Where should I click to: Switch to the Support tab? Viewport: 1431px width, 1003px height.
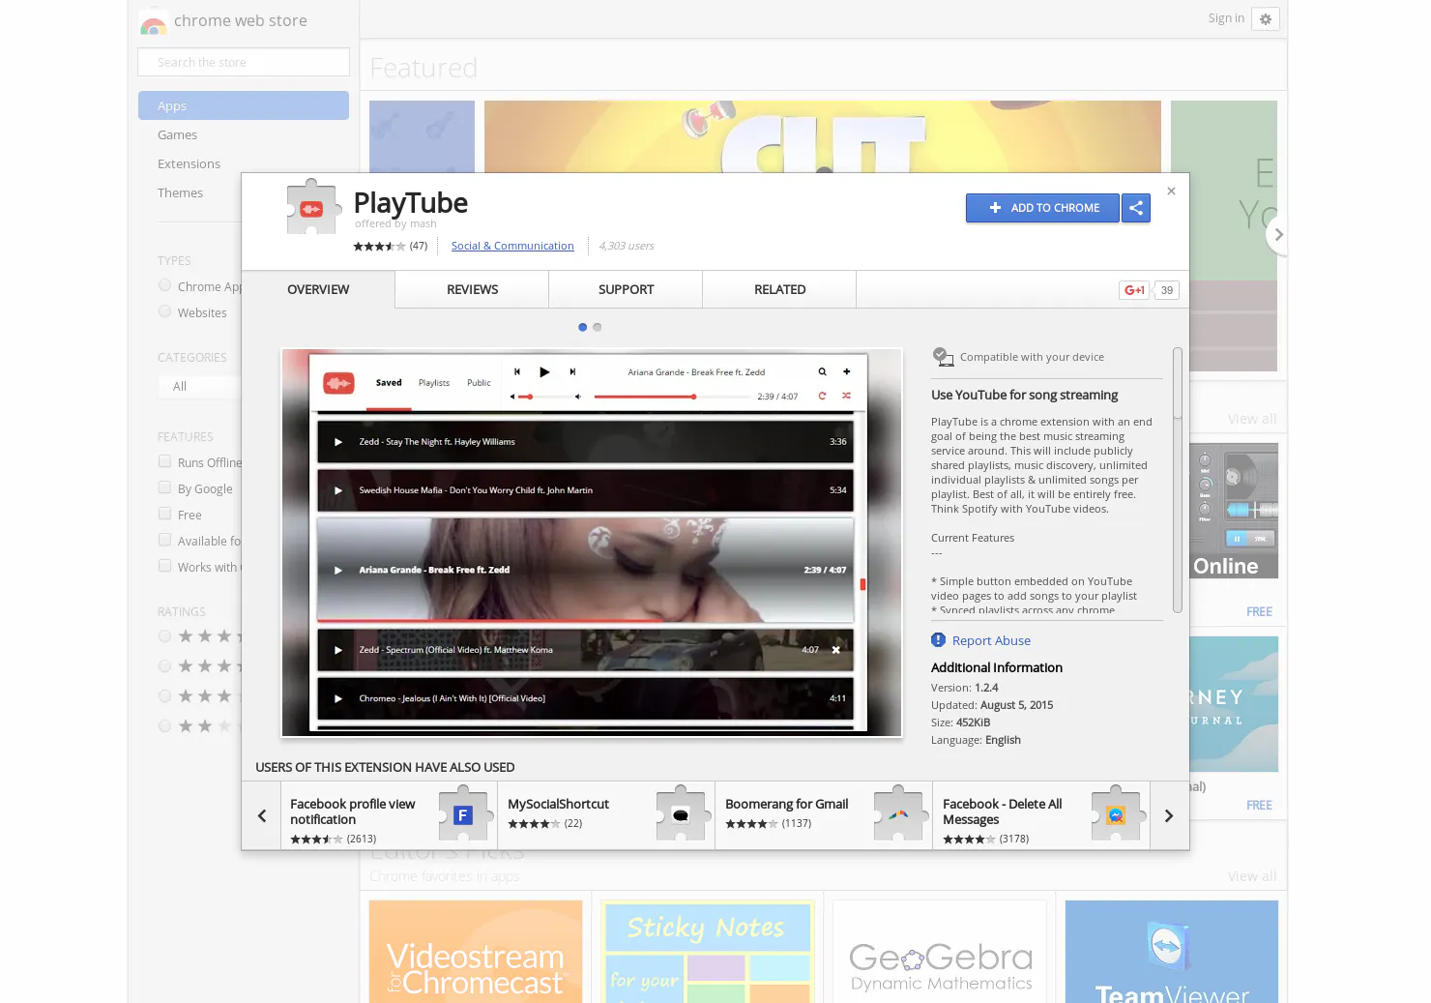coord(626,289)
